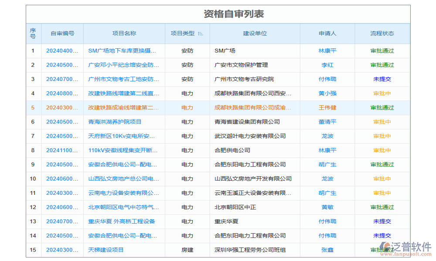Screen dimensions: 436x261
Task: Open the 青海洪湖养护院项目 project link
Action: tap(115, 122)
